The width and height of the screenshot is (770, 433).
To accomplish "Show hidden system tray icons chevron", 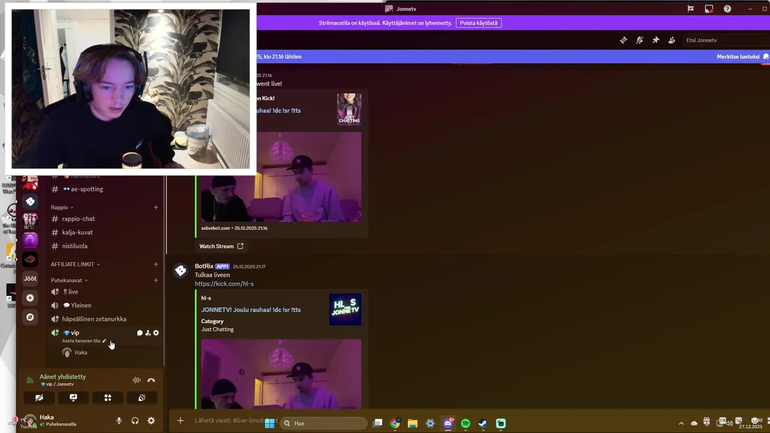I will point(681,423).
